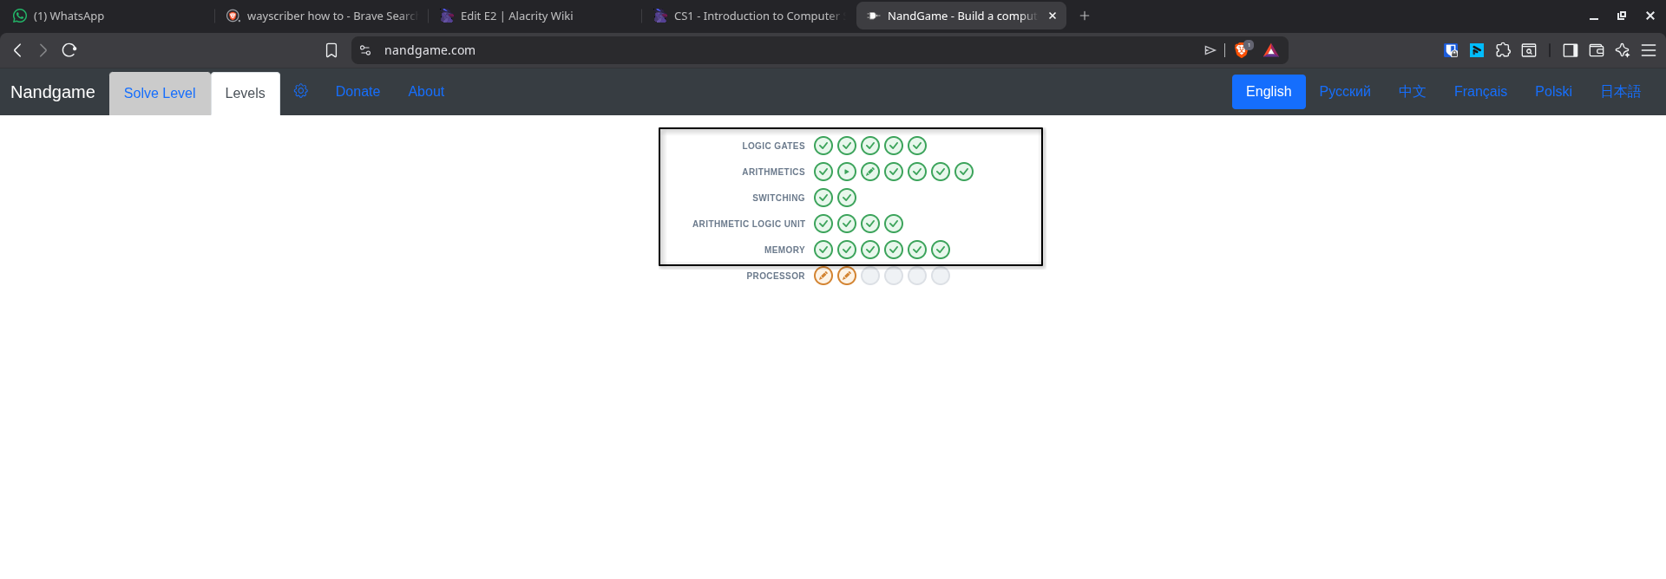
Task: Open the second Arithmetics level with play icon
Action: pos(847,172)
